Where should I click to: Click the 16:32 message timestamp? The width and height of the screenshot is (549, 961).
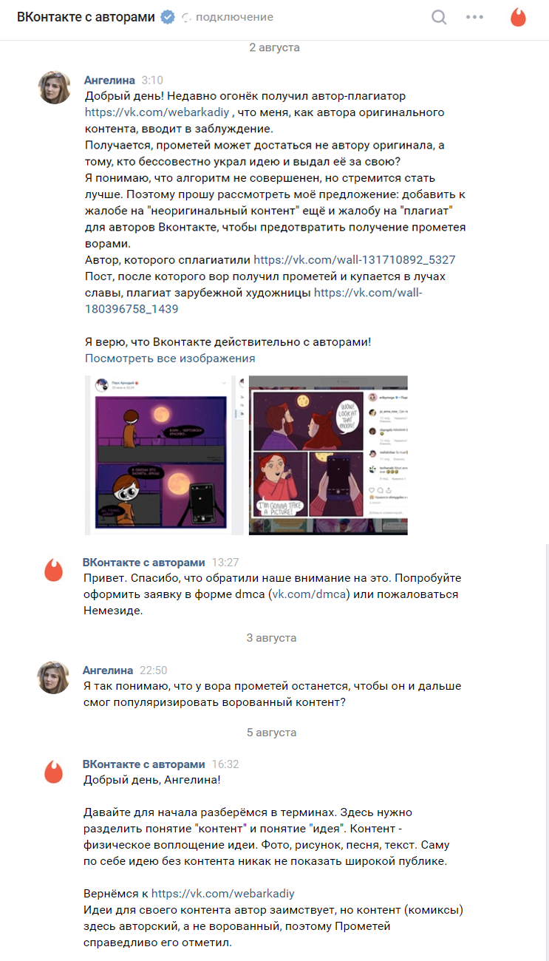[225, 764]
